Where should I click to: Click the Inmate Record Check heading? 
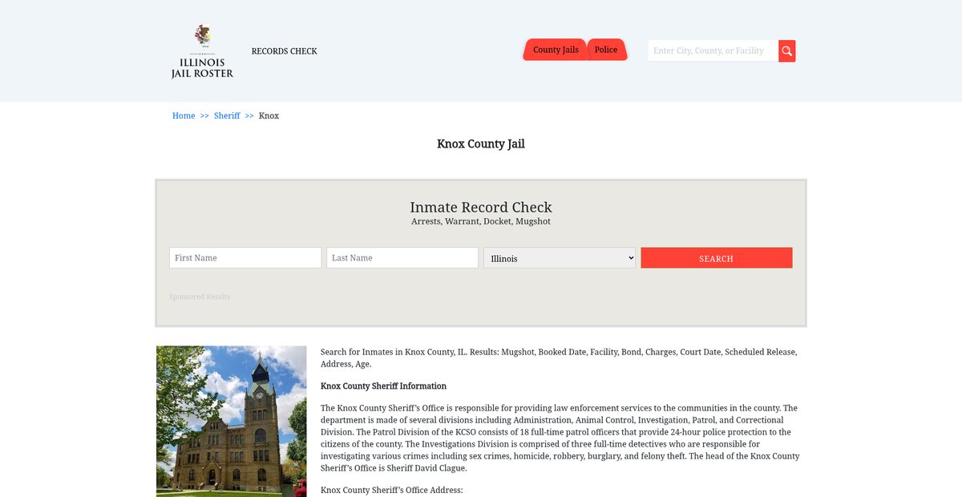click(481, 208)
